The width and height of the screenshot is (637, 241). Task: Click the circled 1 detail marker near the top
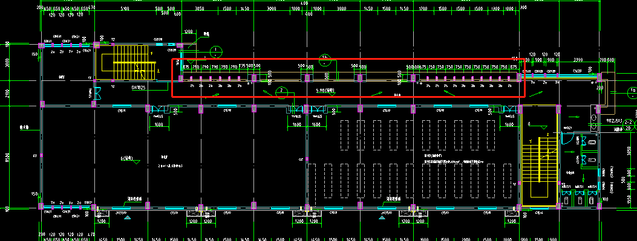coord(216,52)
